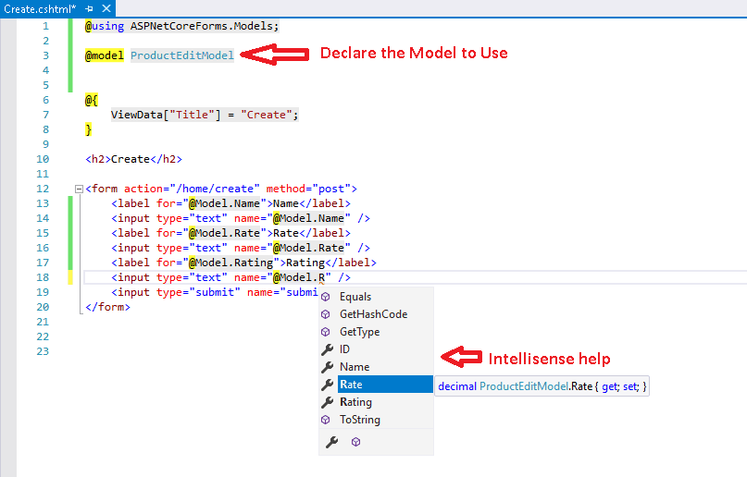Choose GetHashCode in the completion list
This screenshot has width=747, height=477.
coord(373,314)
